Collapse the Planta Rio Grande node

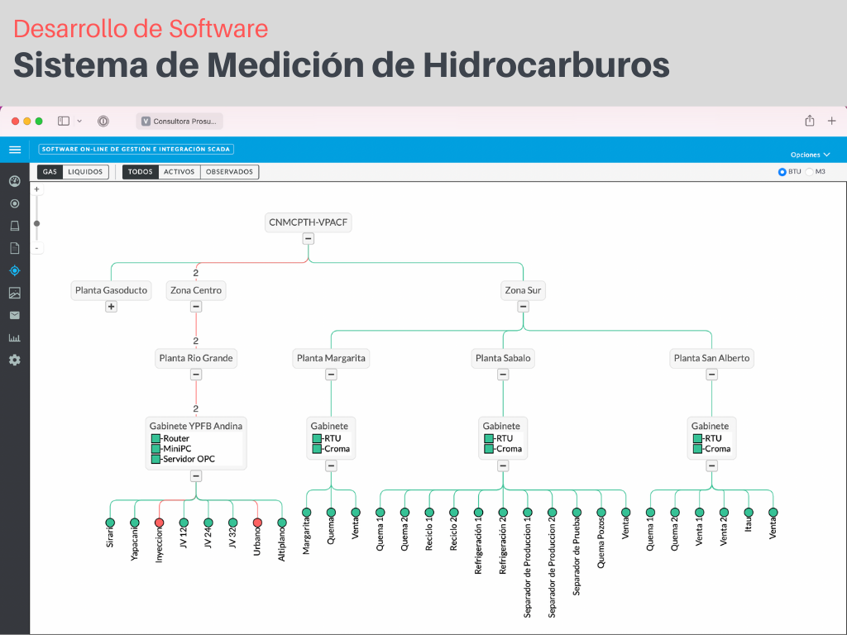[x=195, y=375]
